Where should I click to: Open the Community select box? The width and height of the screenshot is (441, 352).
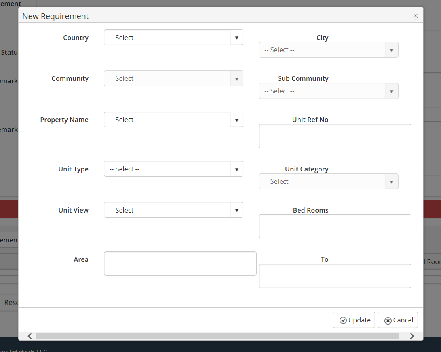(x=173, y=79)
